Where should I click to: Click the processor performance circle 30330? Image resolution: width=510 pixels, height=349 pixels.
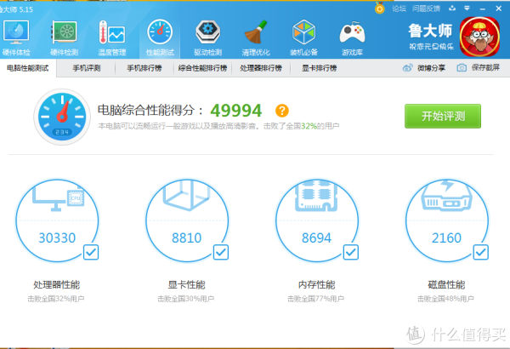(57, 220)
